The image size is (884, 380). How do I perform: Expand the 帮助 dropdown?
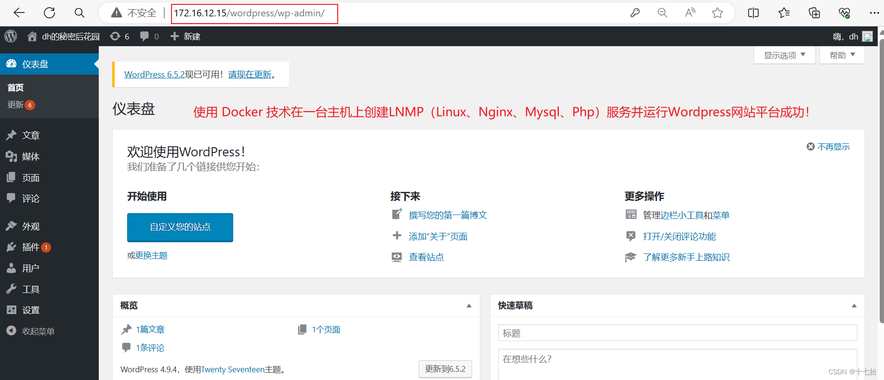click(842, 55)
